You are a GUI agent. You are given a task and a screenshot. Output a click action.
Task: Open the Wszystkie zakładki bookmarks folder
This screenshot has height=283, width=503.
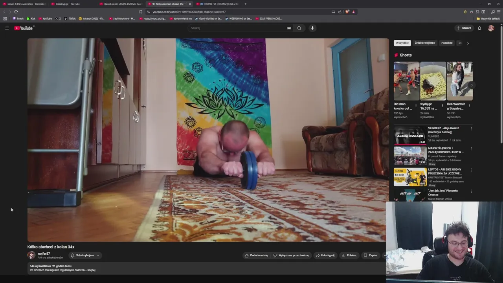point(488,18)
